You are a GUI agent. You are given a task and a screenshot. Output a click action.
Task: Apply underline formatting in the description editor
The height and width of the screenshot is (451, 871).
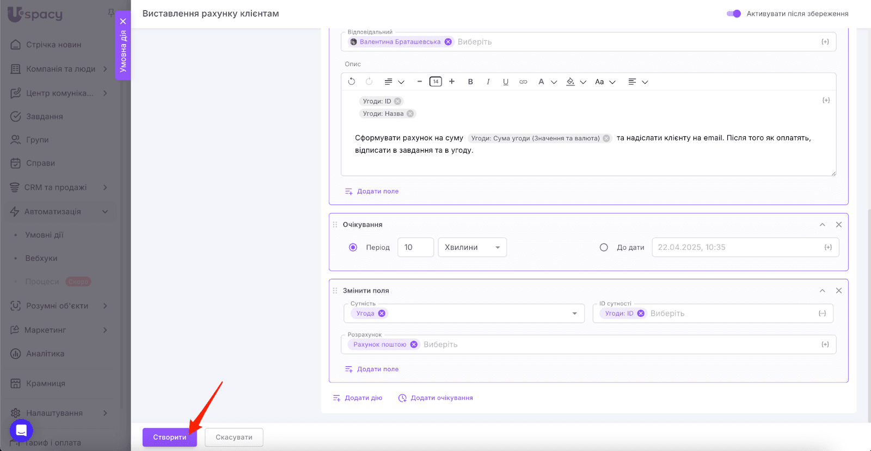(506, 82)
